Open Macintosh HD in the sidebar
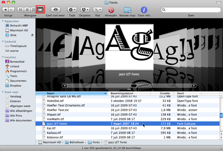 tap(17, 30)
